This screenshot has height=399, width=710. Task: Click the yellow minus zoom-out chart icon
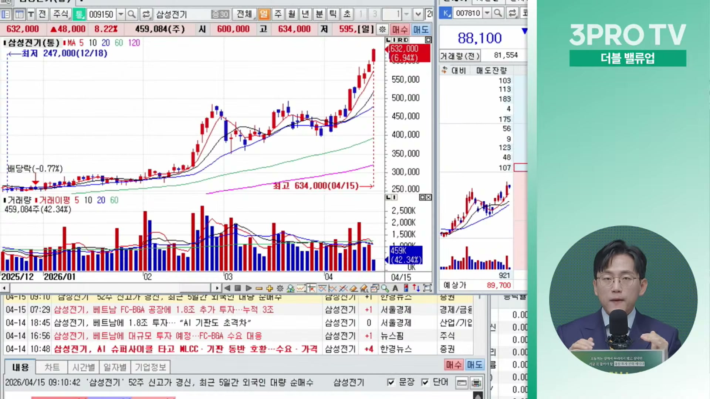point(259,288)
